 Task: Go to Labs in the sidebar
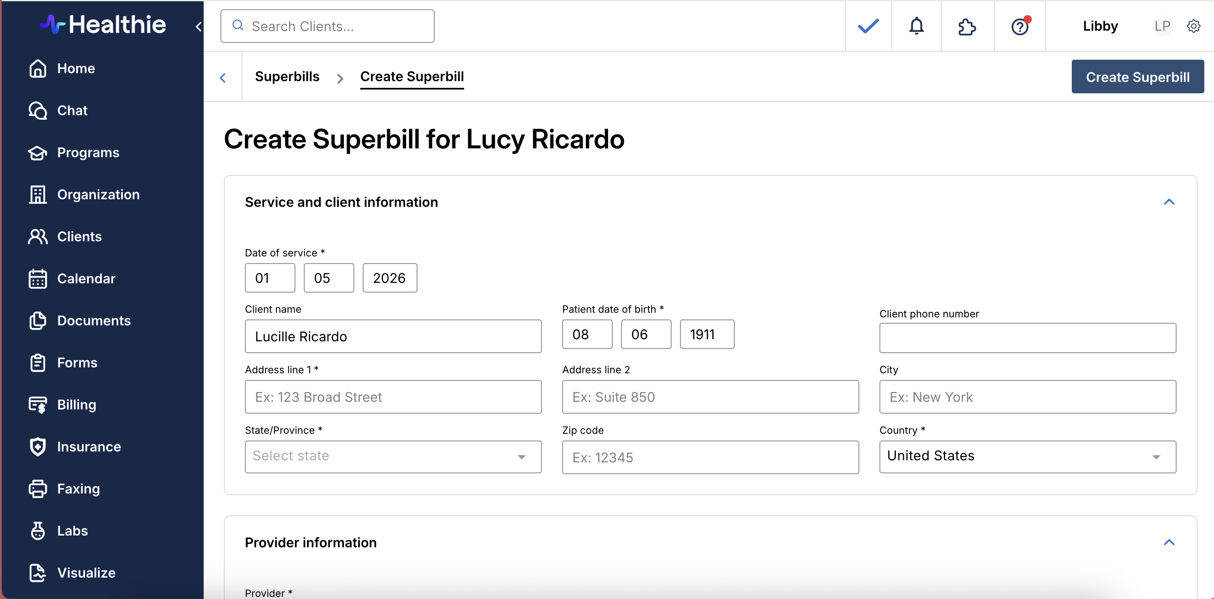pos(72,531)
